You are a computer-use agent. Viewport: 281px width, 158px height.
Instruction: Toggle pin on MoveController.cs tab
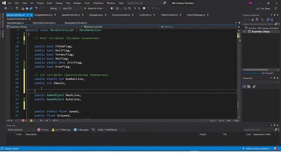28,15
